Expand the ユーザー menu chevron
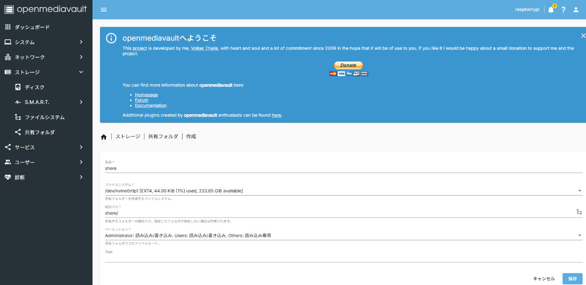This screenshot has width=586, height=285. [81, 162]
